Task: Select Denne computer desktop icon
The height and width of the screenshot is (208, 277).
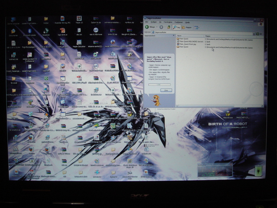Action: (13, 21)
